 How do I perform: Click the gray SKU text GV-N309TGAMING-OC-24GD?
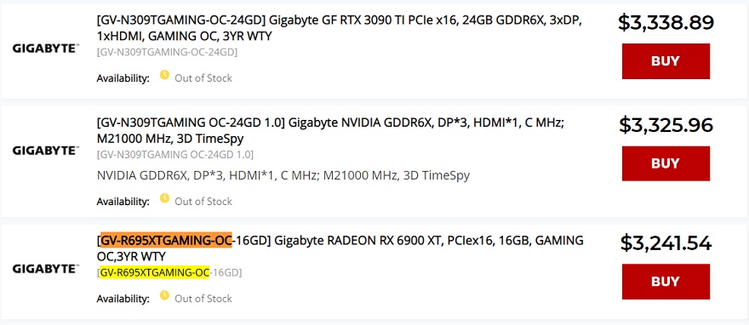(x=167, y=52)
